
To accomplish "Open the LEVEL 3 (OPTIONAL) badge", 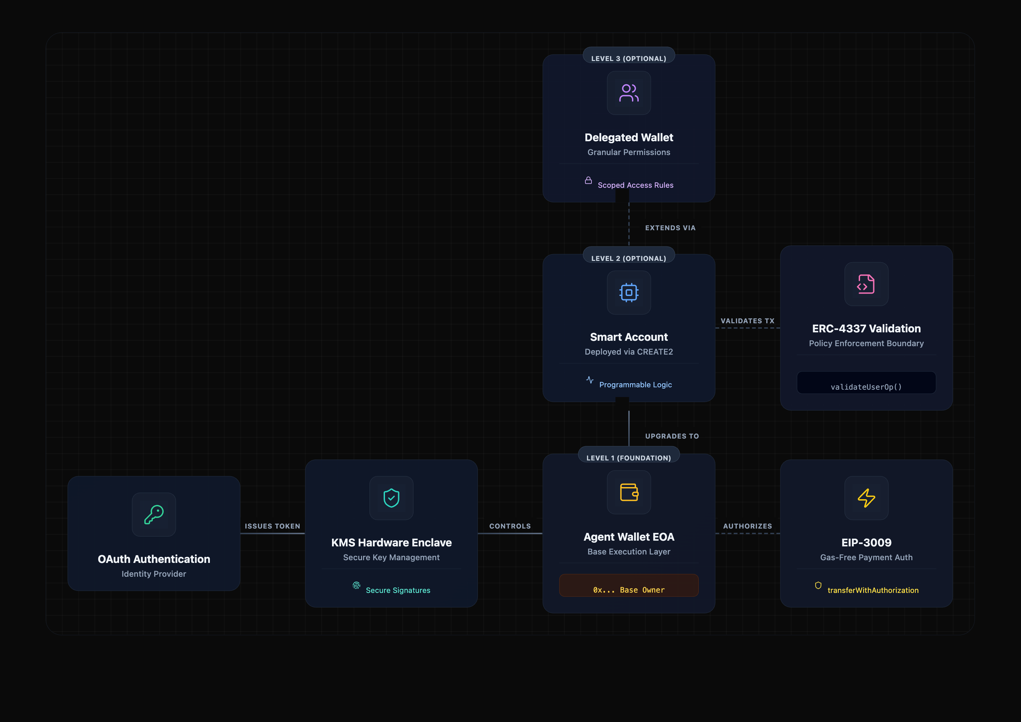I will [629, 58].
